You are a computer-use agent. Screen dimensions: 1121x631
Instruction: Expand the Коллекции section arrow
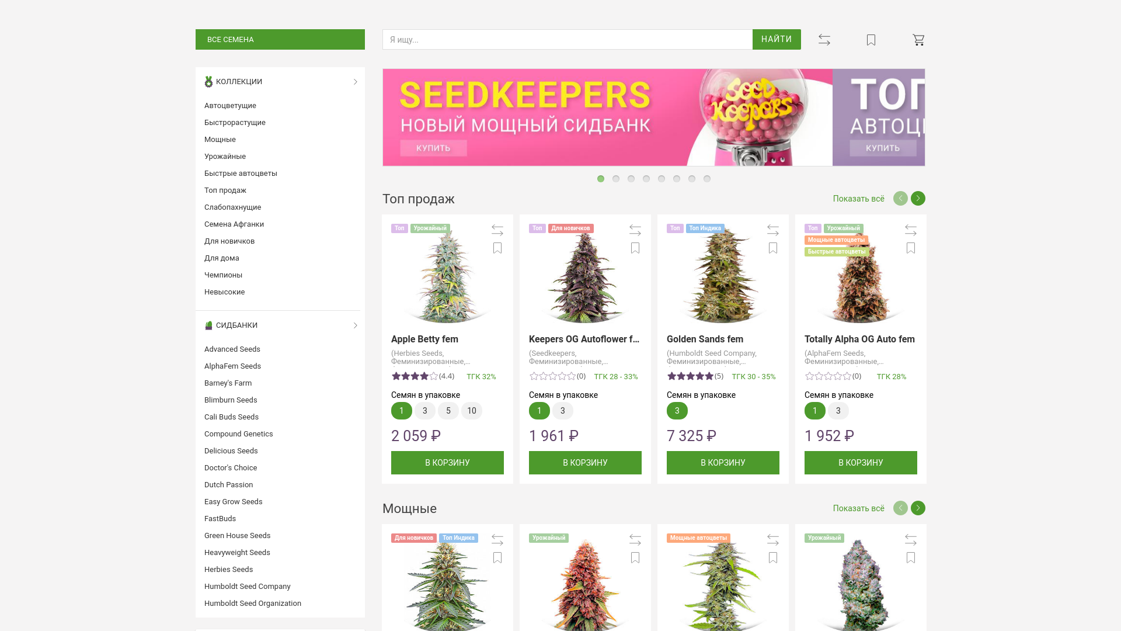tap(355, 82)
